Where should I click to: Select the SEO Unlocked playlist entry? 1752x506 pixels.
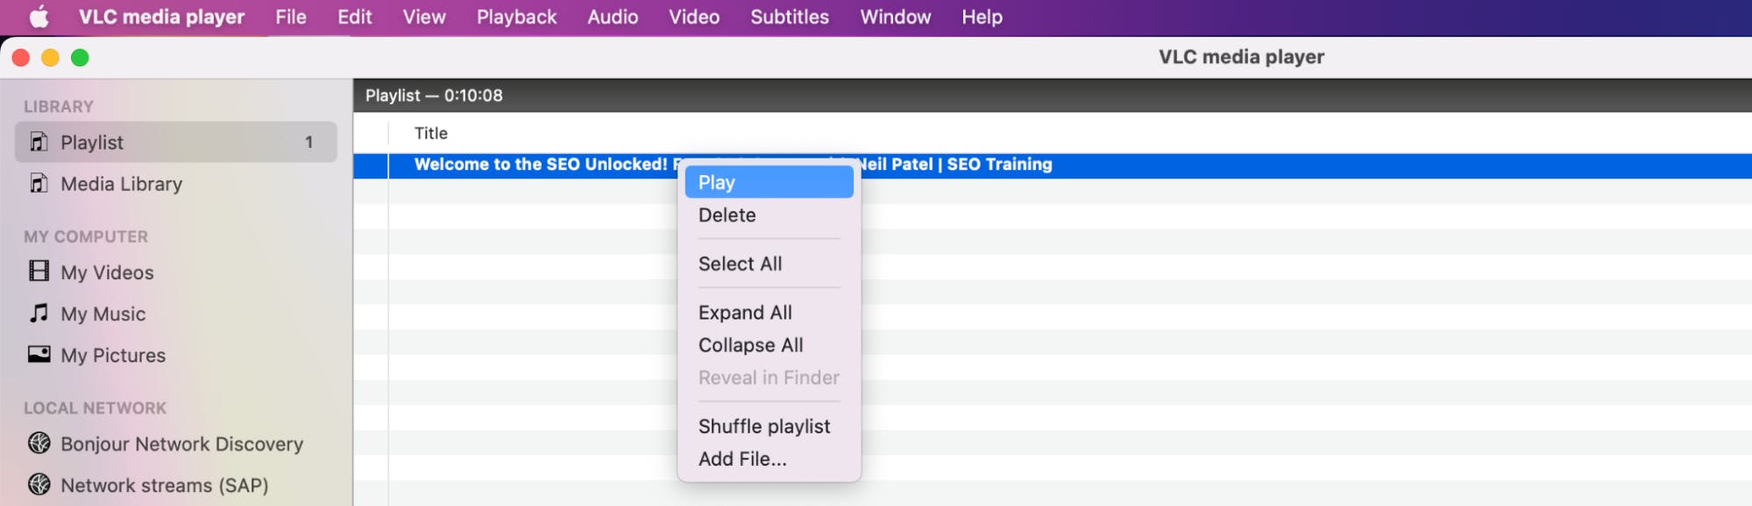pos(1052,165)
